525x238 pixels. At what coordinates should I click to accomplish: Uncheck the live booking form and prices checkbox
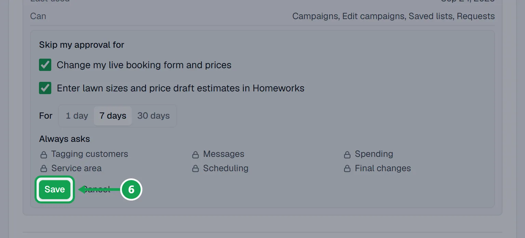(x=45, y=65)
